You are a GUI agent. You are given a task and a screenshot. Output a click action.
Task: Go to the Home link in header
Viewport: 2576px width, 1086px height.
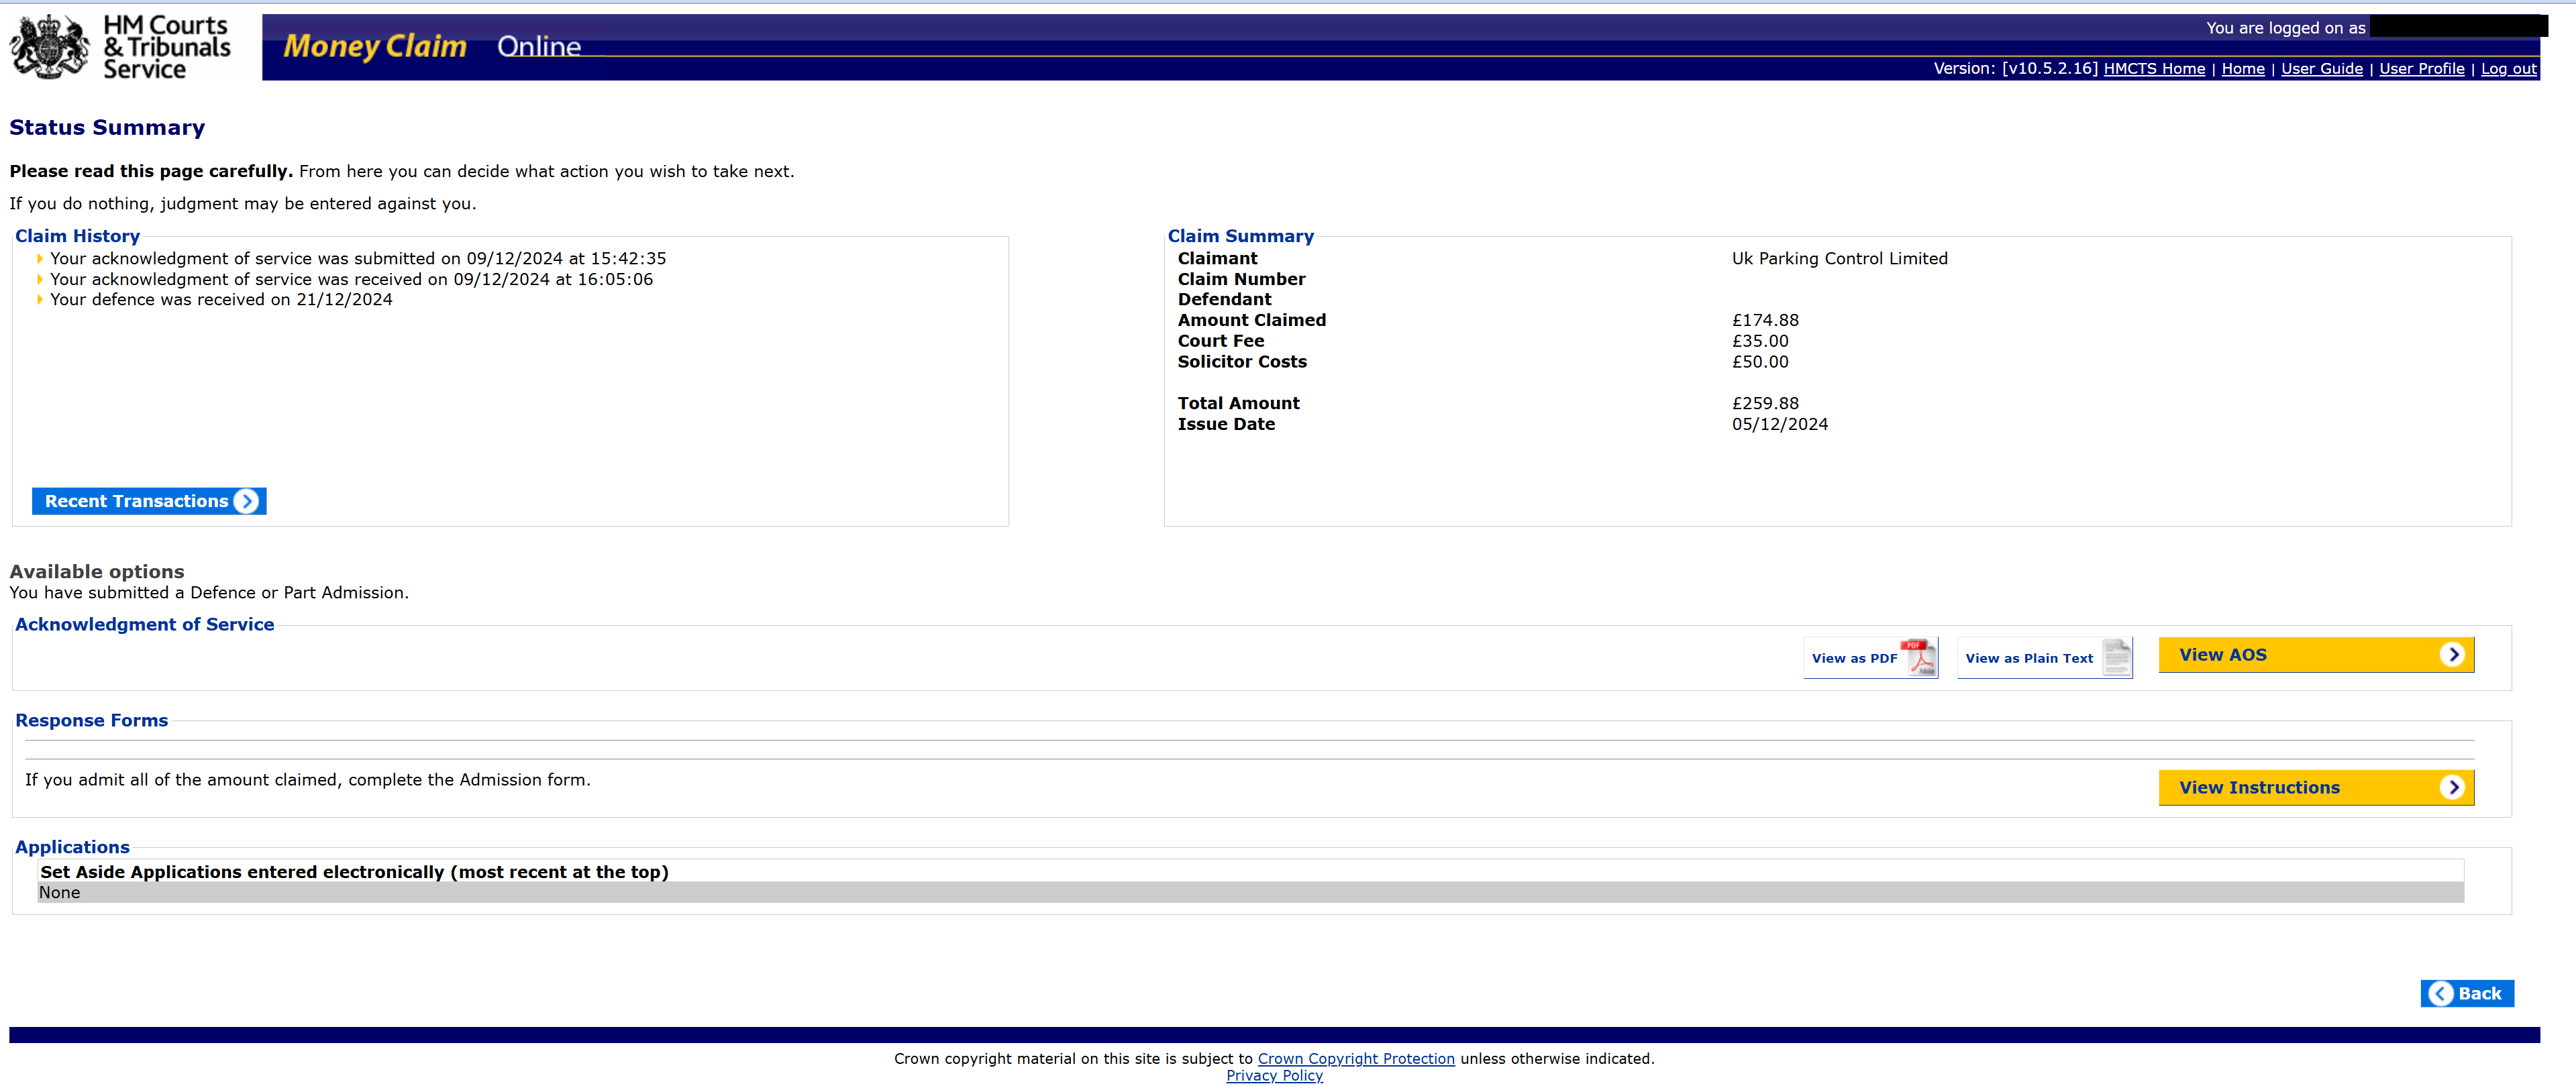(2243, 69)
